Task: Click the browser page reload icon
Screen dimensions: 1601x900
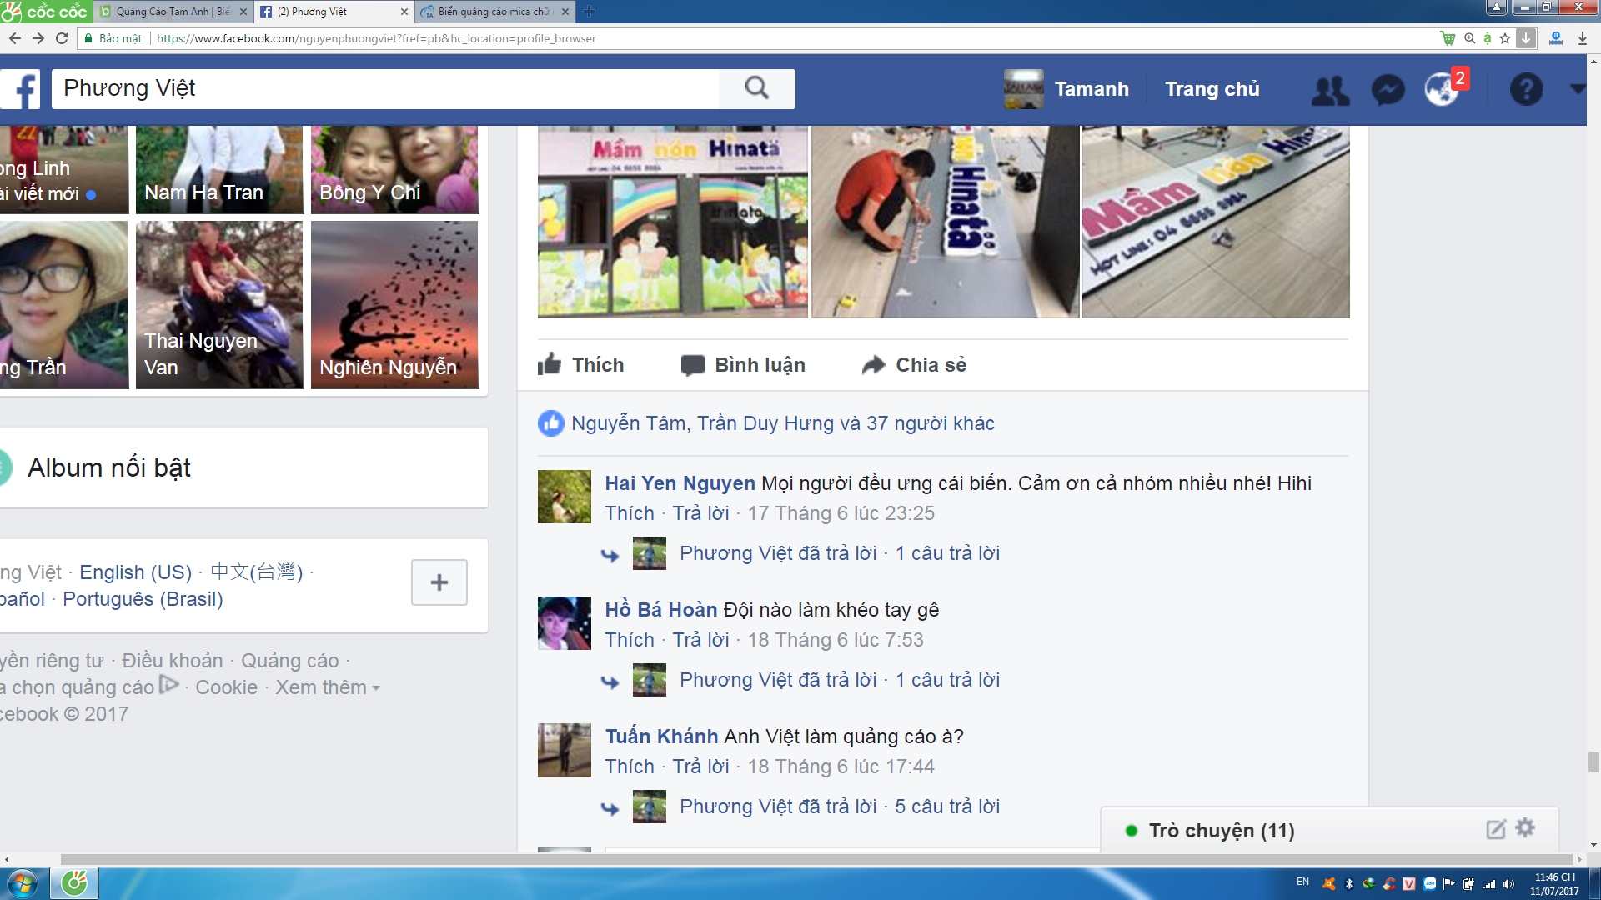Action: (x=62, y=38)
